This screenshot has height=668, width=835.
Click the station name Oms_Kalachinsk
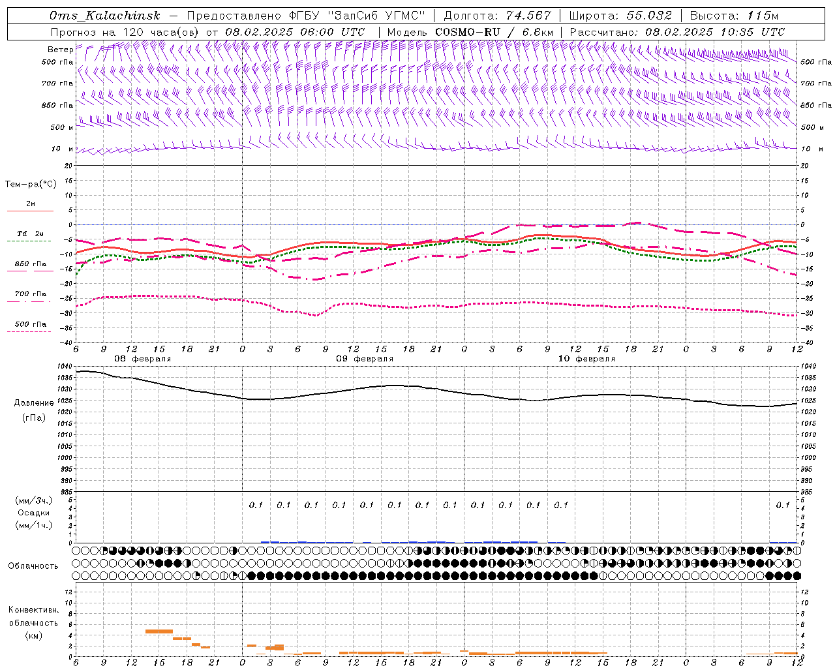105,16
